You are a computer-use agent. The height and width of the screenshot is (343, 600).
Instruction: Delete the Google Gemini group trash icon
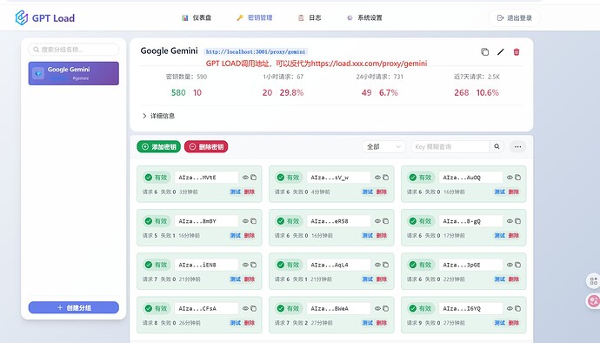[517, 51]
